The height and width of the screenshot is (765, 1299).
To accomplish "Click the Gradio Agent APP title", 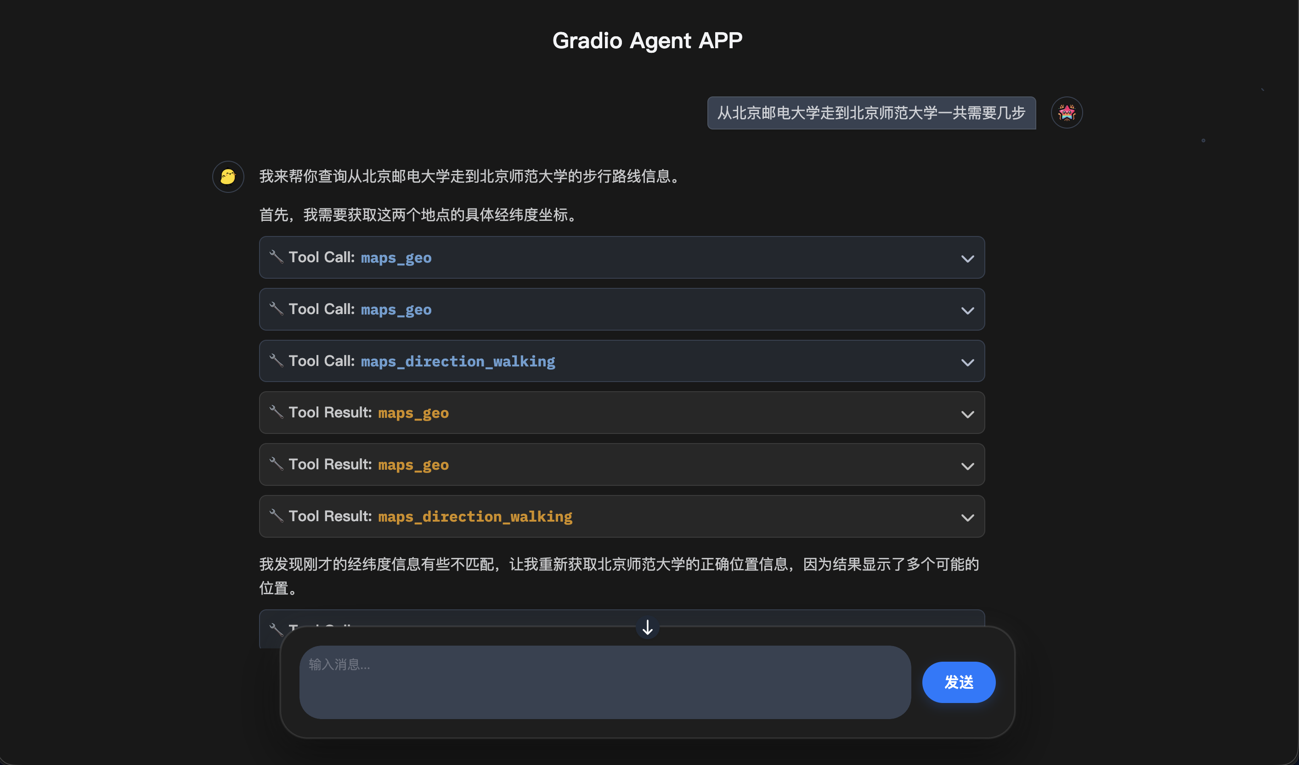I will [x=647, y=40].
